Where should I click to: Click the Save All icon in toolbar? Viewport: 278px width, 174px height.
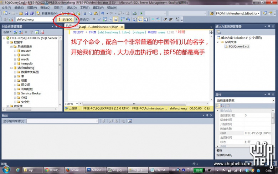coord(32,13)
